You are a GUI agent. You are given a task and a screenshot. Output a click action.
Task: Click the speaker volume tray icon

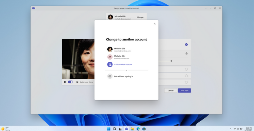tap(238, 129)
